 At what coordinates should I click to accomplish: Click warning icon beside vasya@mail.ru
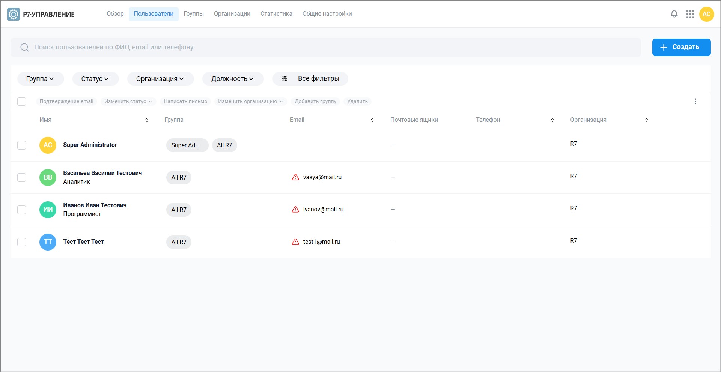295,177
